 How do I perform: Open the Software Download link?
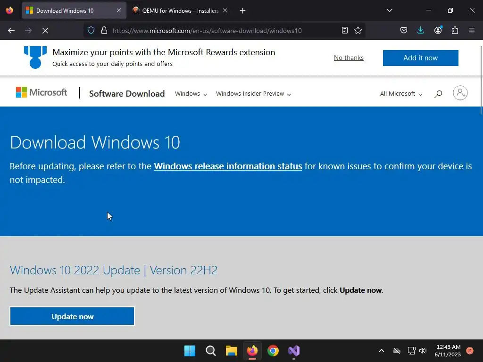[127, 94]
